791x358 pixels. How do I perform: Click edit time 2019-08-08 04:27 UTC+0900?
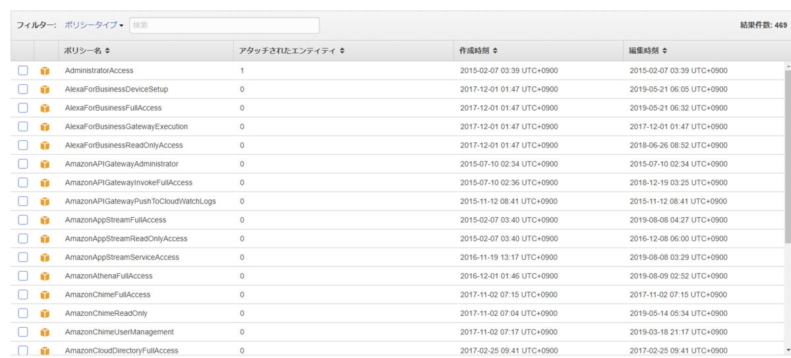(678, 220)
